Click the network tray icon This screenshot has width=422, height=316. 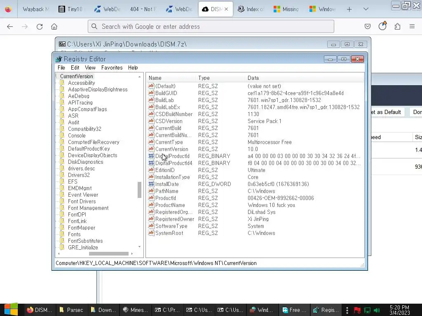367,310
